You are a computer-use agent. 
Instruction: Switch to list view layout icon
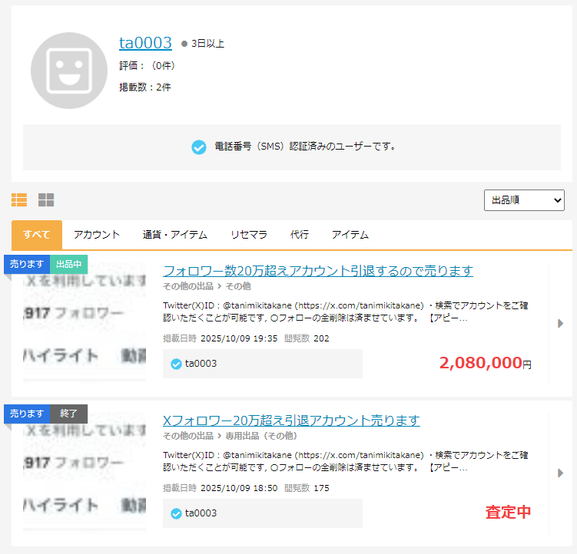[x=19, y=200]
